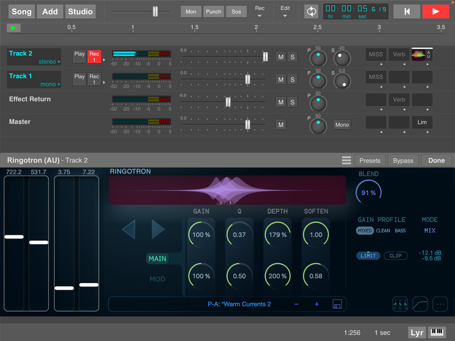Click the left arrow in Ringotron

pos(129,229)
